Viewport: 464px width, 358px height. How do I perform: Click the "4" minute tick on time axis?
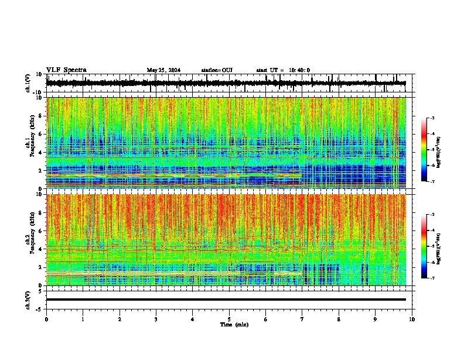point(193,319)
